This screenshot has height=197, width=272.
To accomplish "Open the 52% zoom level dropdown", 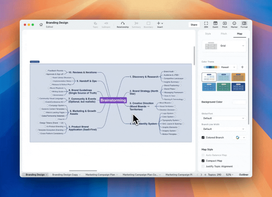I will point(229,175).
